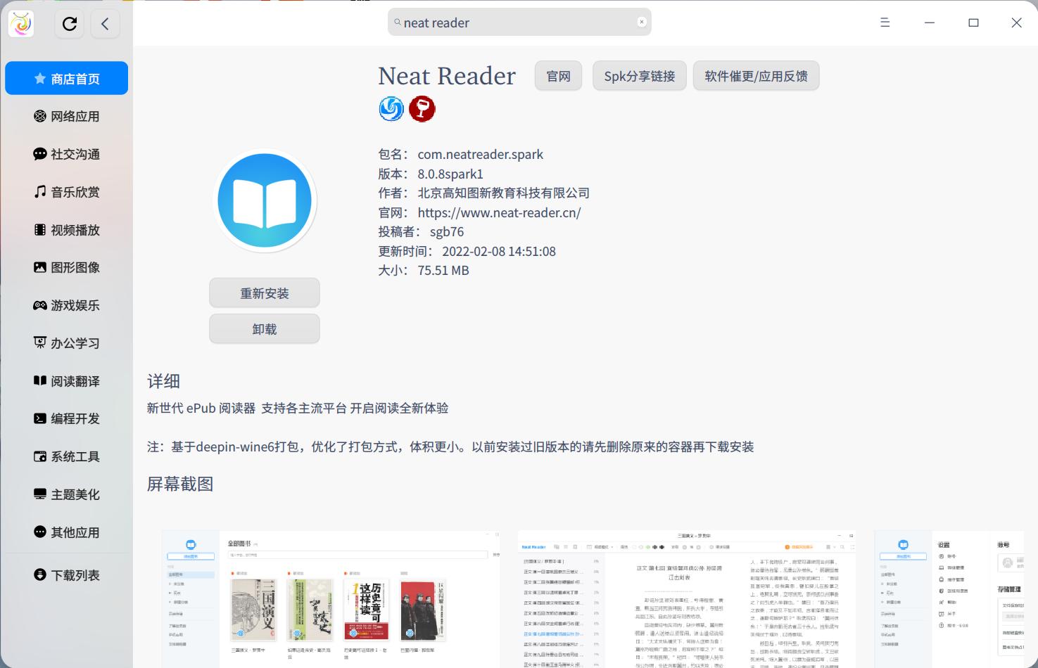The width and height of the screenshot is (1038, 668).
Task: Visit the neat-reader.cn homepage link
Action: point(499,212)
